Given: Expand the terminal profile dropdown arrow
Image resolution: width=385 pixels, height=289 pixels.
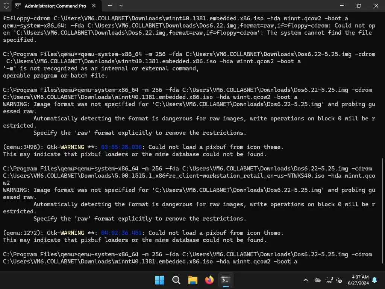Looking at the screenshot, I should point(121,6).
